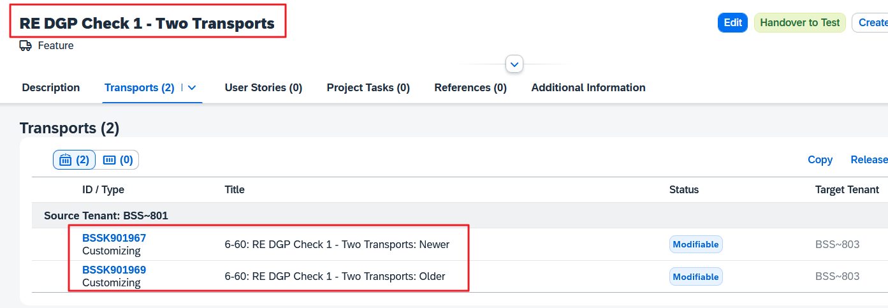Go to Project Tasks (0) tab
888x308 pixels.
point(368,88)
